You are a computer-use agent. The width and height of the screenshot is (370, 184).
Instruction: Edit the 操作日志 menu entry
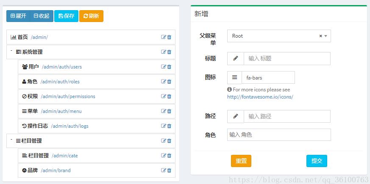(x=164, y=126)
